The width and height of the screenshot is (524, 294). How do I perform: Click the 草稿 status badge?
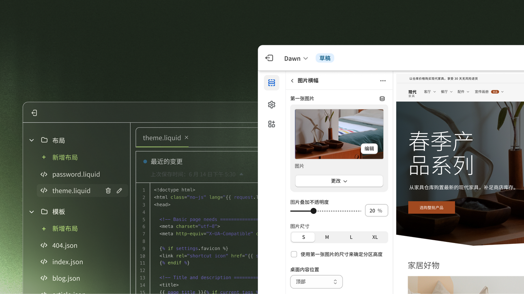tap(325, 58)
